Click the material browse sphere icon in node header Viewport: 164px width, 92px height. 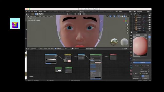pyautogui.click(x=73, y=49)
